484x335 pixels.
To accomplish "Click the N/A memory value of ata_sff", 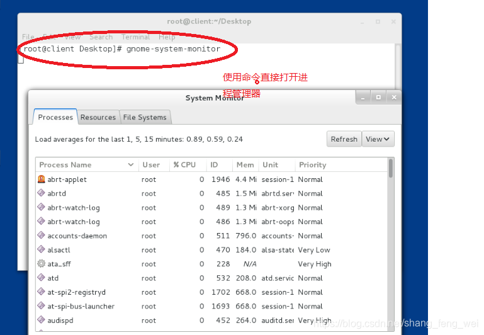I will coord(250,264).
